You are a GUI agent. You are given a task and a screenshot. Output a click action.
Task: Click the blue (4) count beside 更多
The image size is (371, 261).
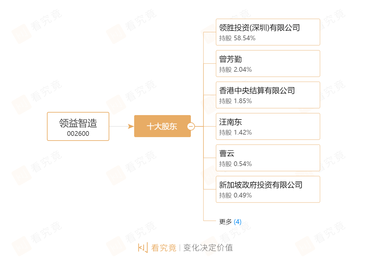click(238, 222)
